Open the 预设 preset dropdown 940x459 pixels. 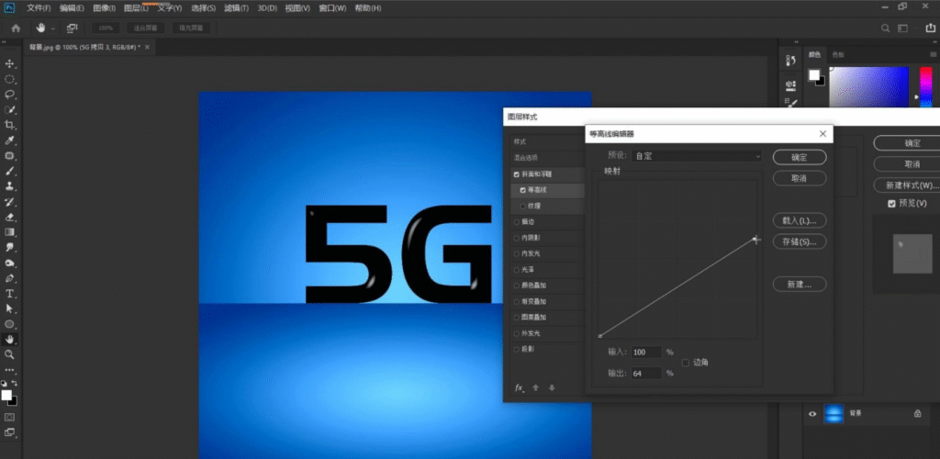pos(697,156)
